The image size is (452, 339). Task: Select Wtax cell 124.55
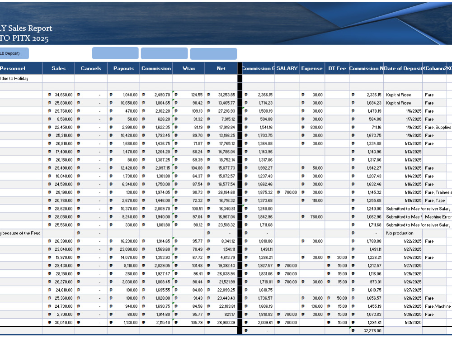pyautogui.click(x=189, y=95)
